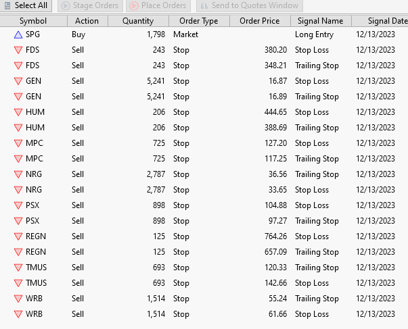Screen dimensions: 408x329
Task: Click sell triangle on GEN 16.89 row
Action: pos(18,97)
